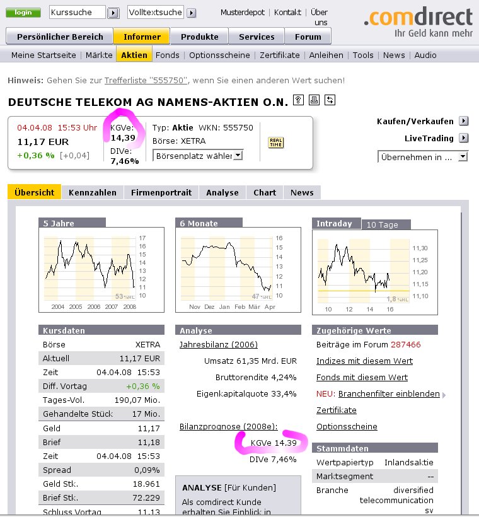This screenshot has width=479, height=517.
Task: Open the Intraday chart thumbnail
Action: 375,272
